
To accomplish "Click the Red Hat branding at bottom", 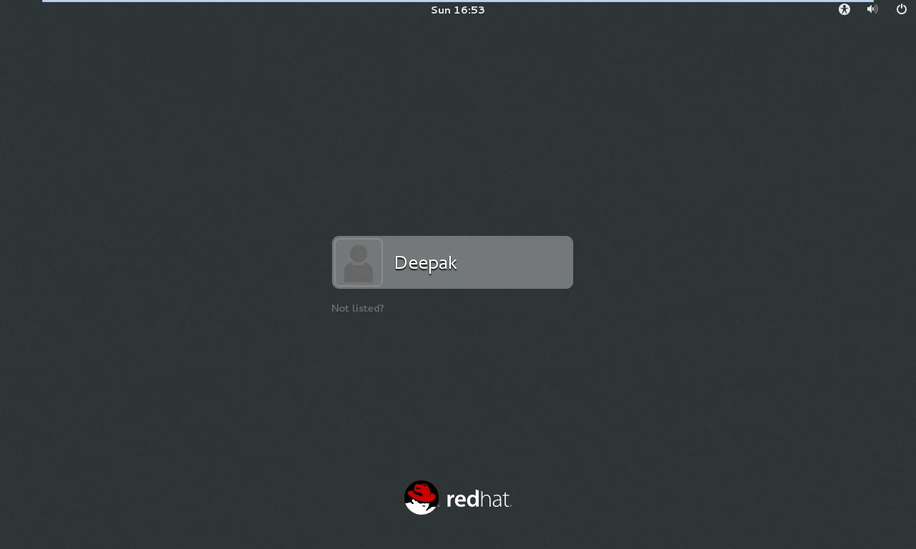I will coord(458,498).
